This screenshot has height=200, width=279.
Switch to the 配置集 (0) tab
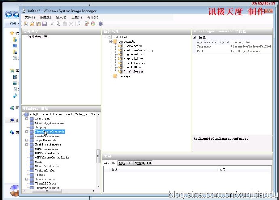[x=143, y=163]
